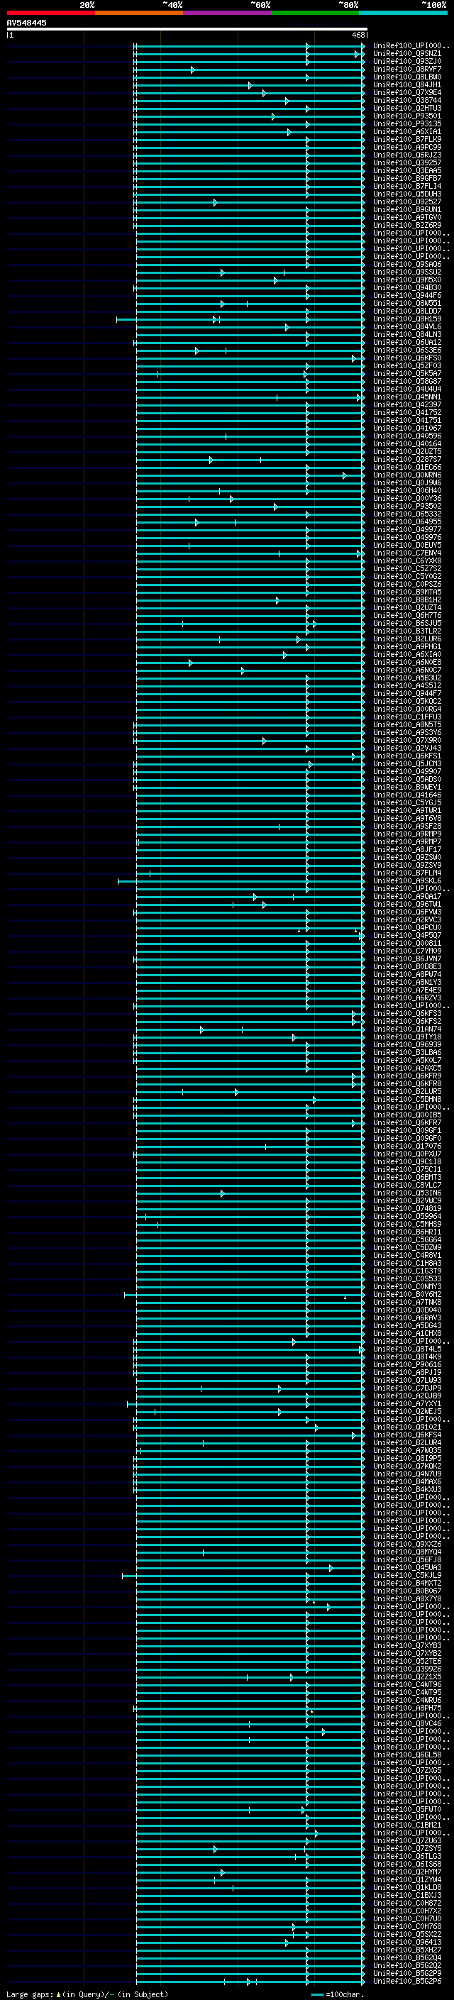Click the red 20% identity legend segment
Image resolution: width=454 pixels, height=2000 pixels.
click(x=50, y=13)
